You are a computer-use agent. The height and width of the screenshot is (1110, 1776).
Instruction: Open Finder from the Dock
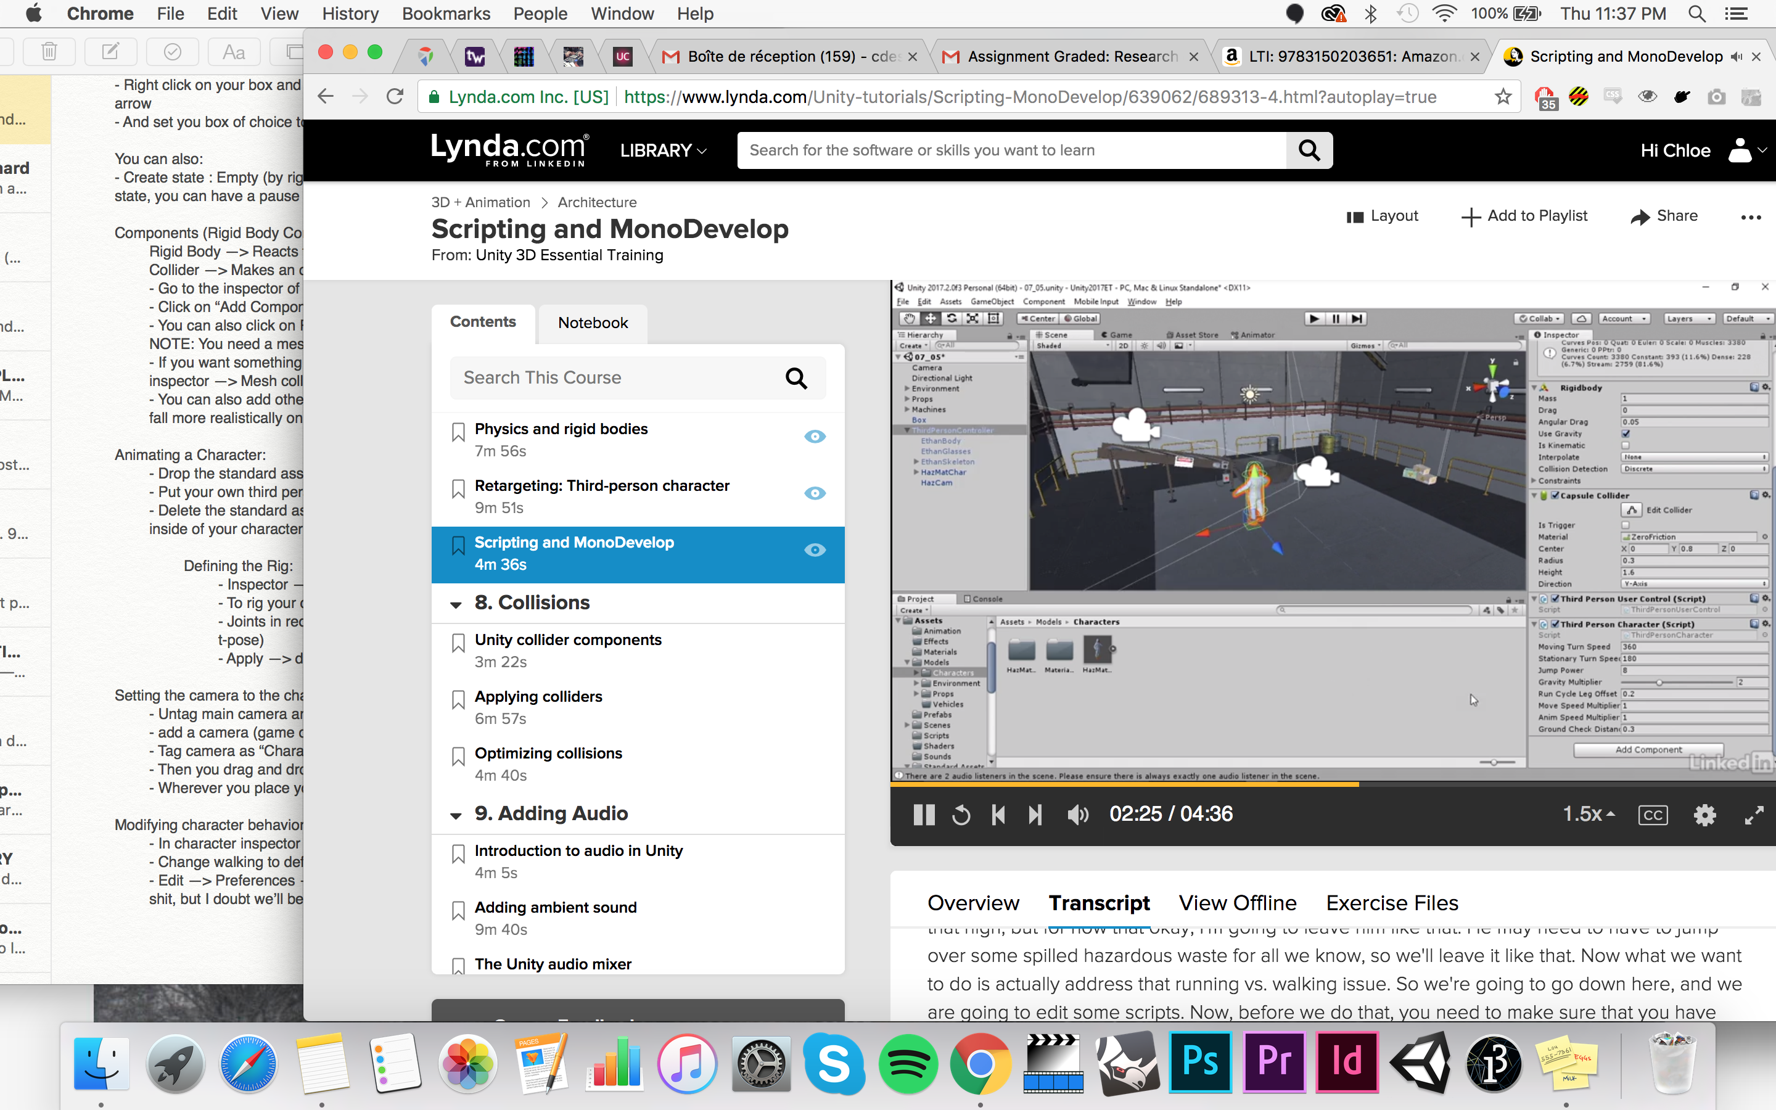pos(101,1063)
